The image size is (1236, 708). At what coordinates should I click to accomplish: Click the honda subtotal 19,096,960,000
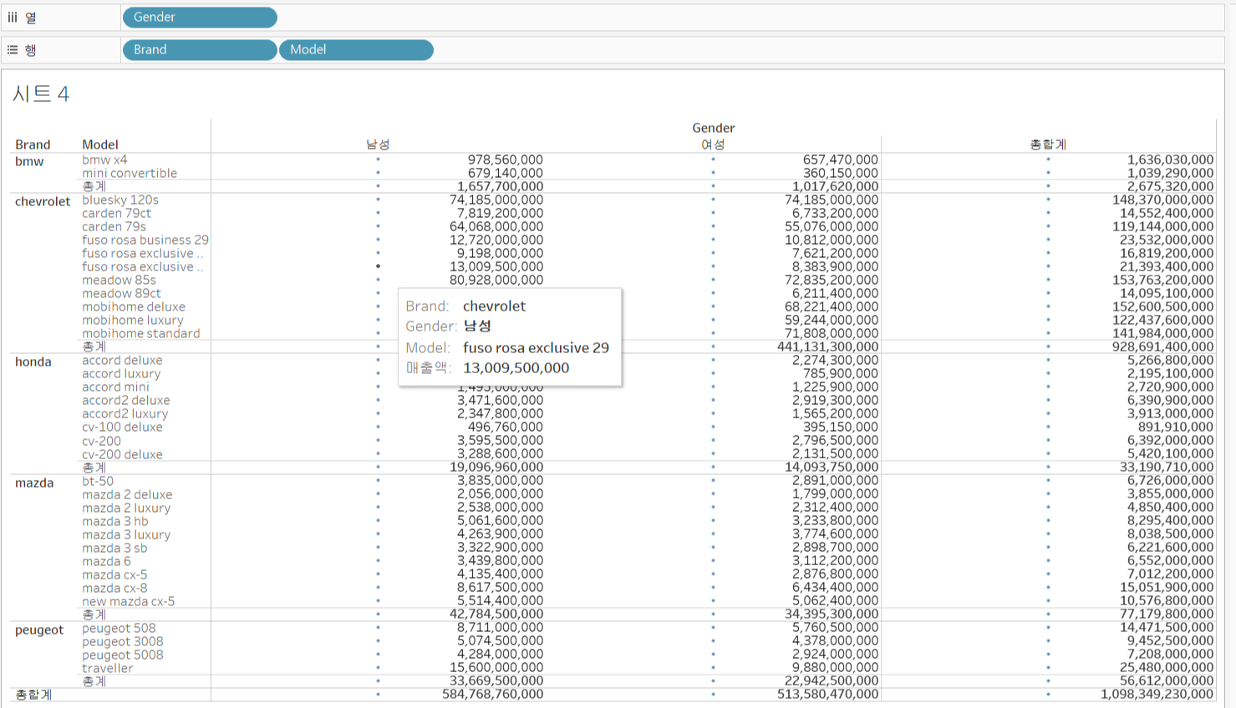[x=496, y=467]
